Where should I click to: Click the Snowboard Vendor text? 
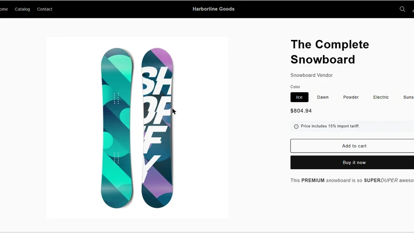[x=312, y=75]
